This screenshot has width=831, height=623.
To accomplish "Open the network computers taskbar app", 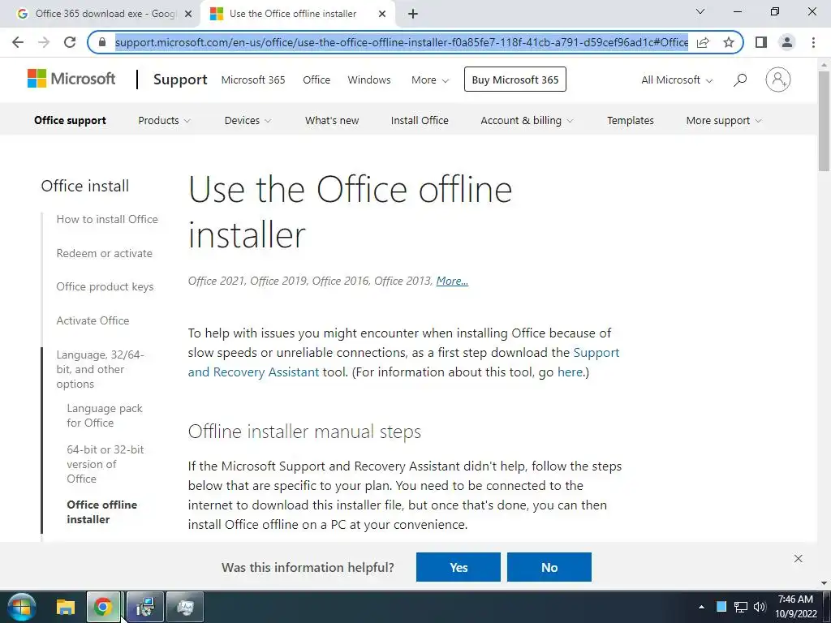I will tap(144, 607).
